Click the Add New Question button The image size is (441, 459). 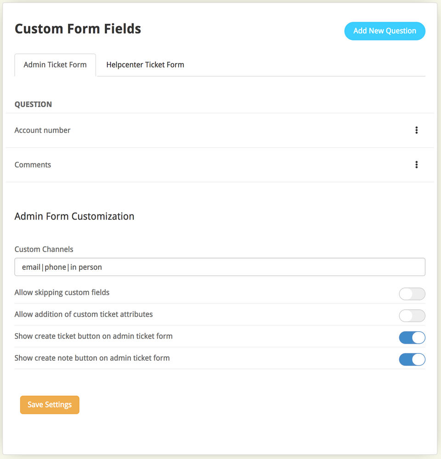pos(384,31)
